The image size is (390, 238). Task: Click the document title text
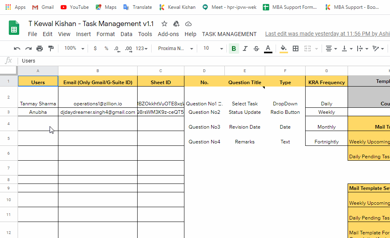(91, 24)
